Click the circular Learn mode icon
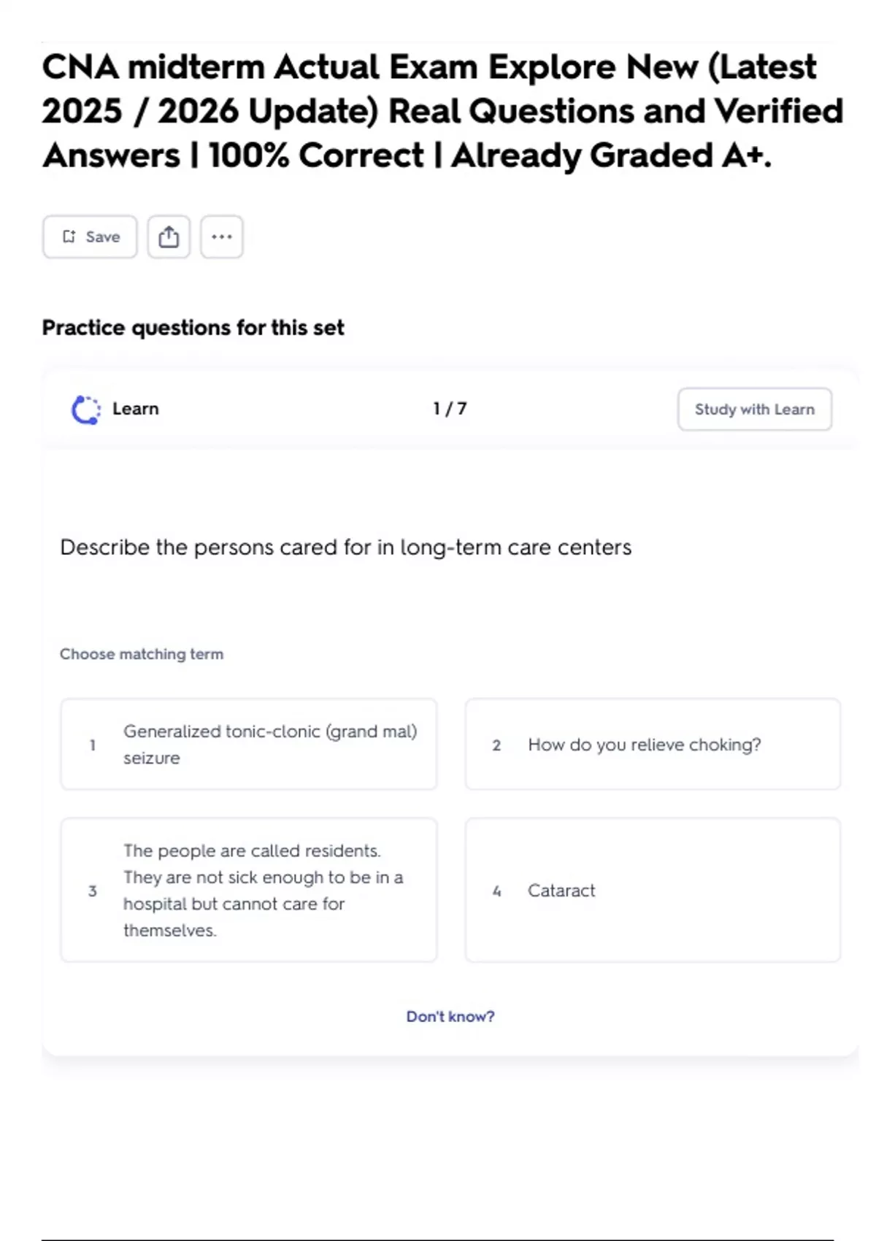This screenshot has height=1241, width=876. click(x=85, y=410)
